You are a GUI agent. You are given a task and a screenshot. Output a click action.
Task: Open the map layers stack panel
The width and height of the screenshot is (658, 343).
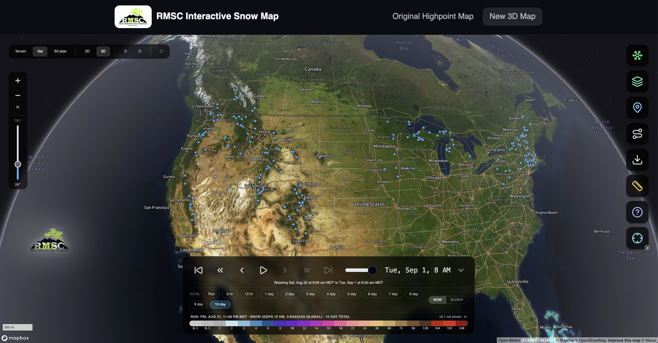click(637, 82)
